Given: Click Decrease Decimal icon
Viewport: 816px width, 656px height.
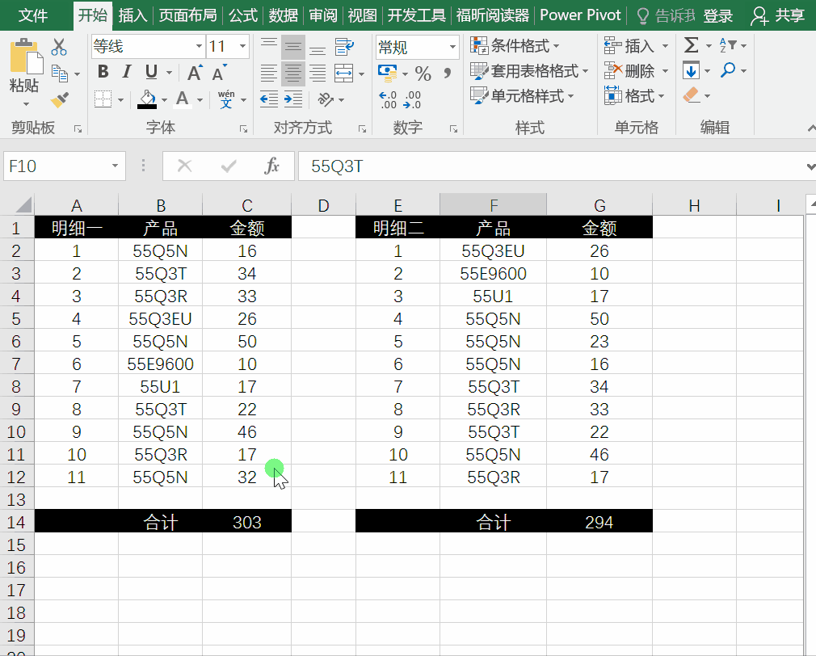Looking at the screenshot, I should pos(412,99).
